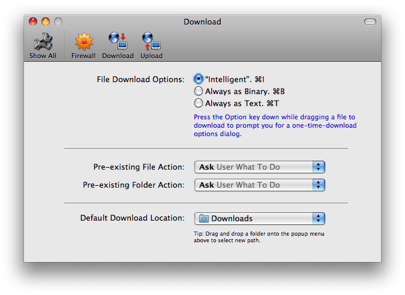Open the Show All preferences pane
The height and width of the screenshot is (295, 405).
[43, 46]
